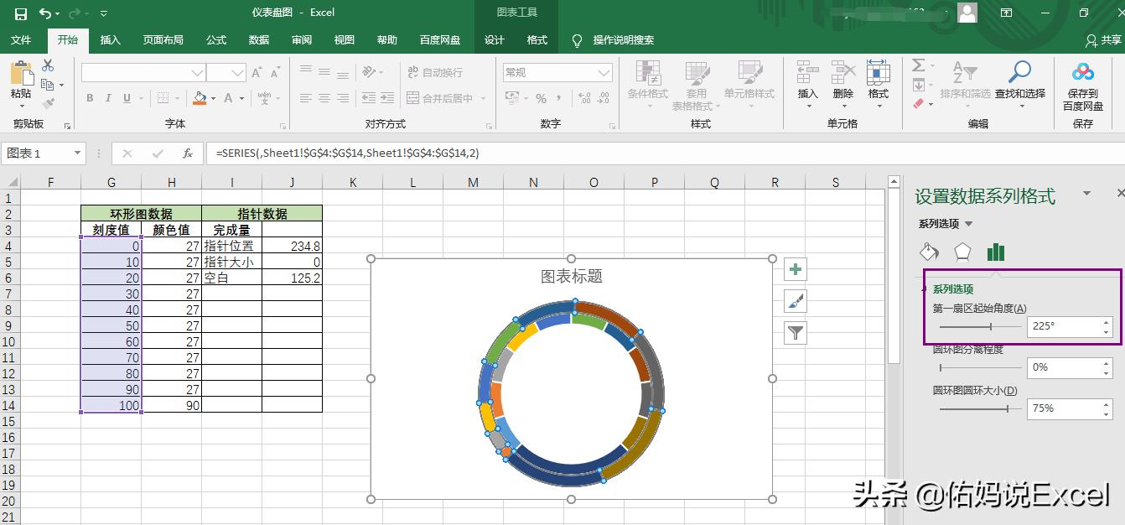Open chart styles with the brush icon
Viewport: 1125px width, 525px height.
[x=794, y=301]
